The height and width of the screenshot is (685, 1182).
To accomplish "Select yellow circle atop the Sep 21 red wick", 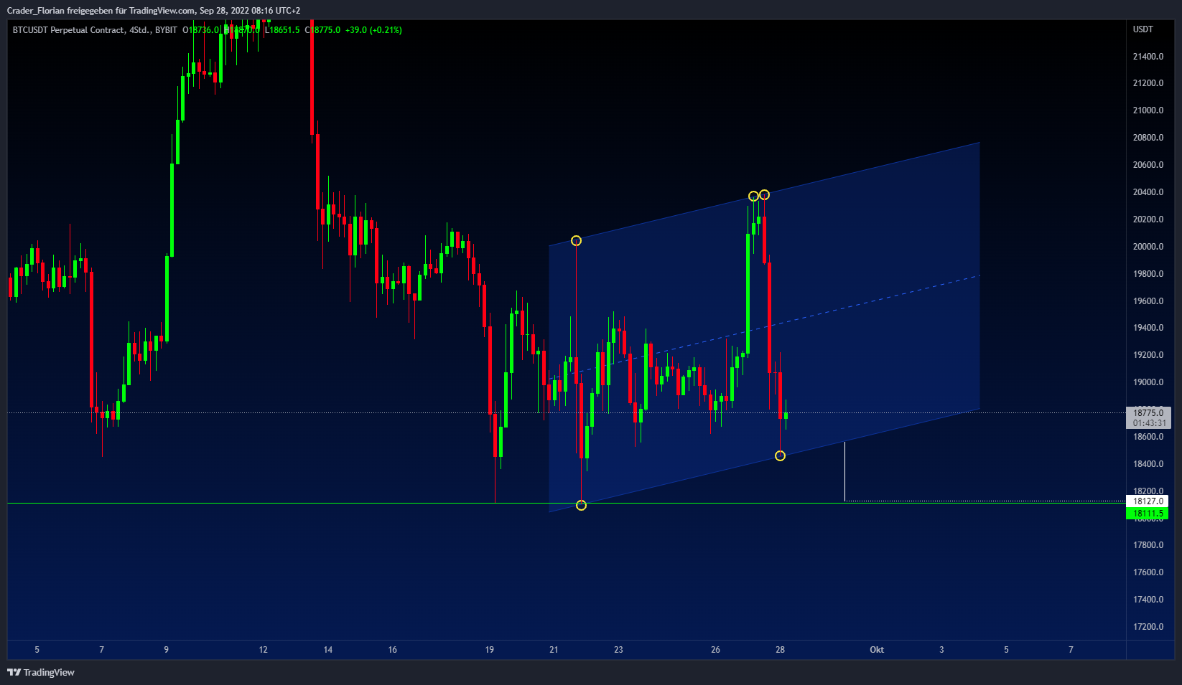I will coord(576,241).
